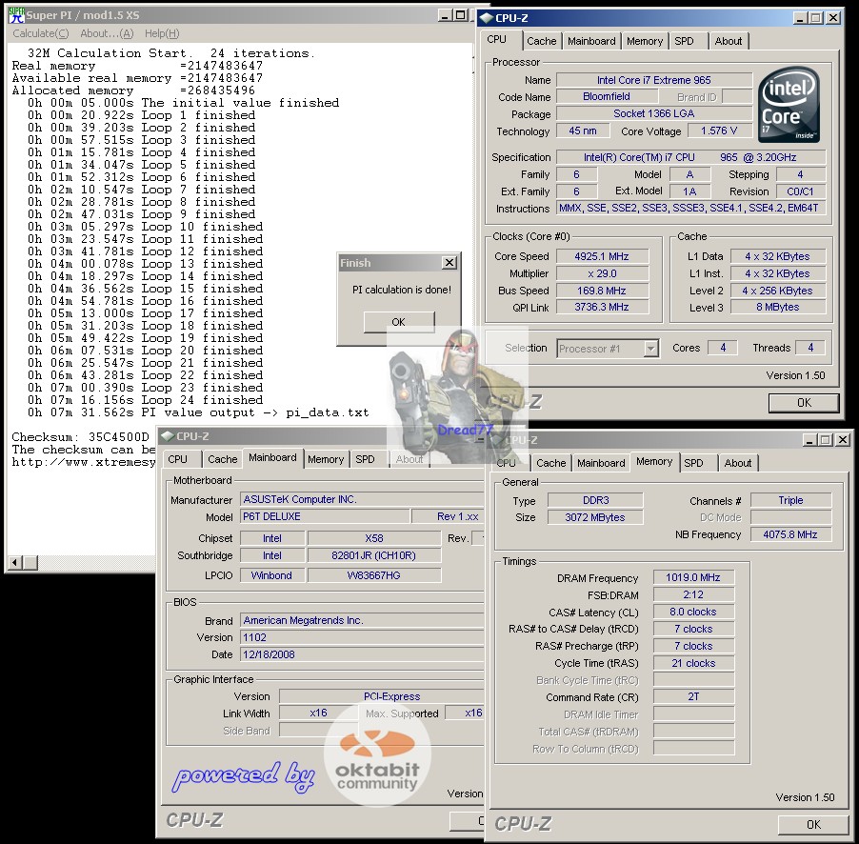Screen dimensions: 859x844
Task: Select CPU tab in Mainboard CPU-Z window
Action: [178, 459]
